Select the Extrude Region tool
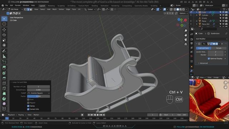Viewport: 229px width, 129px height. [x=4, y=68]
